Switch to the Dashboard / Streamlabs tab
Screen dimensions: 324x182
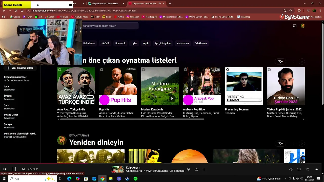(x=107, y=4)
